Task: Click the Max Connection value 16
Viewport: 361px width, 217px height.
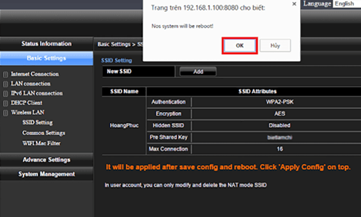Action: [280, 149]
